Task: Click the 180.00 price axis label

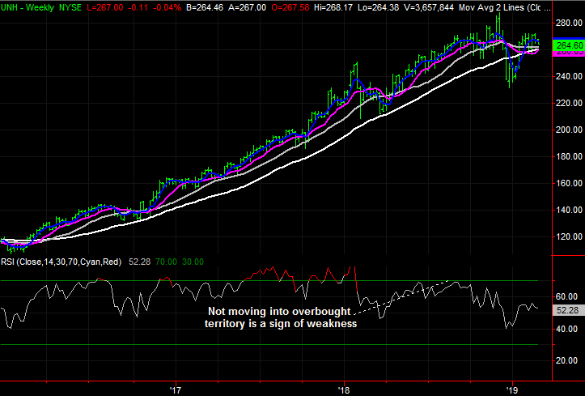Action: coord(570,156)
